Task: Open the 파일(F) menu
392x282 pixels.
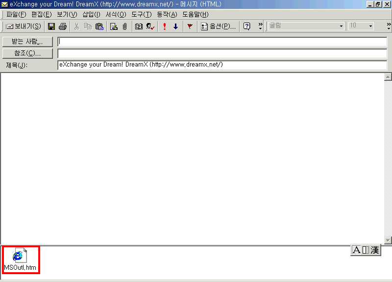Action: 16,14
